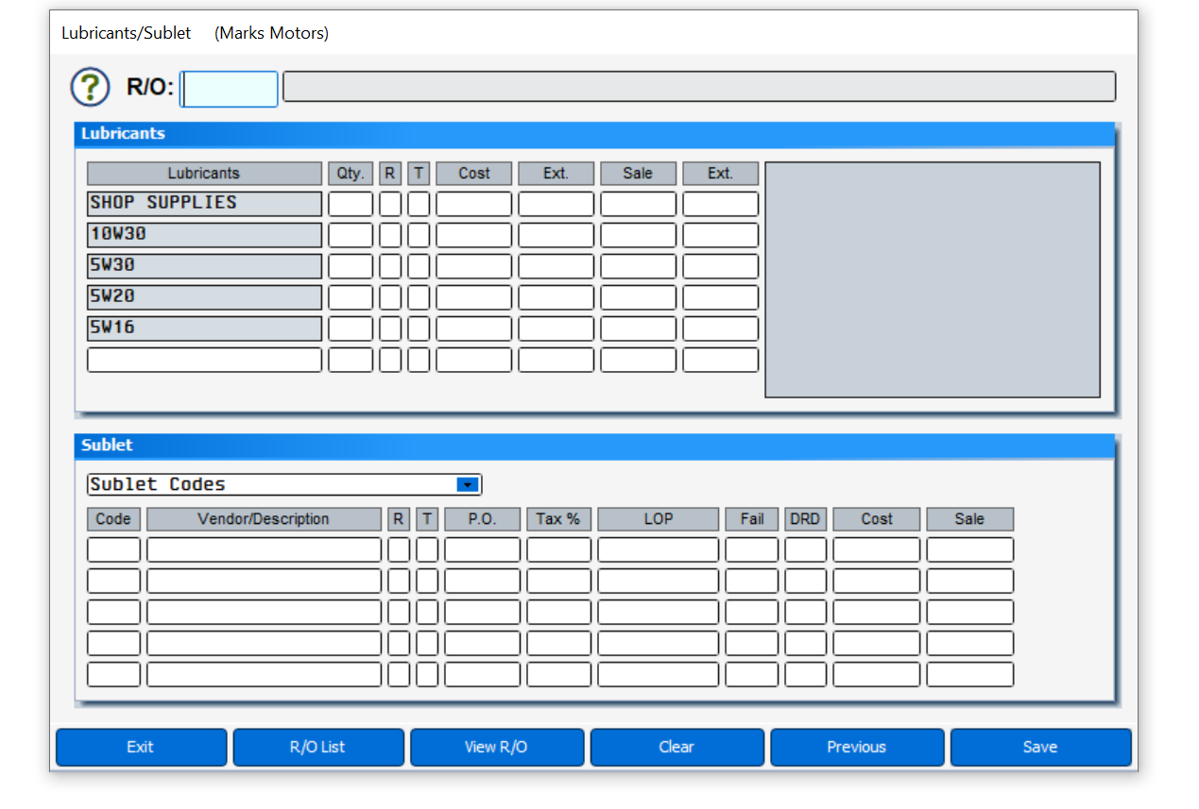
Task: Click the P.O. field in the first sublet row
Action: 482,548
